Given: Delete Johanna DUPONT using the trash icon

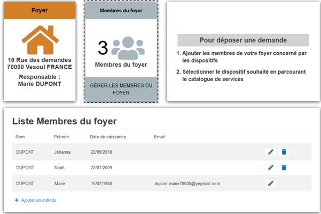Looking at the screenshot, I should tap(284, 152).
